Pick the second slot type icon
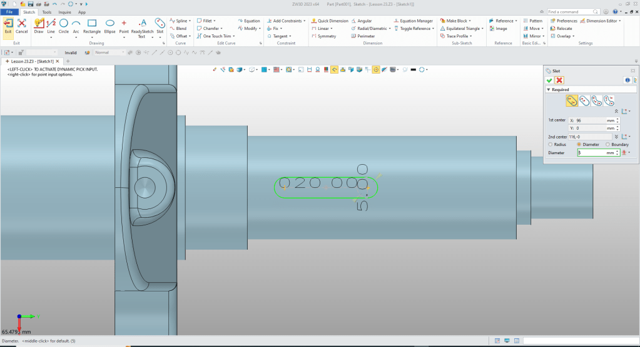 click(x=584, y=100)
